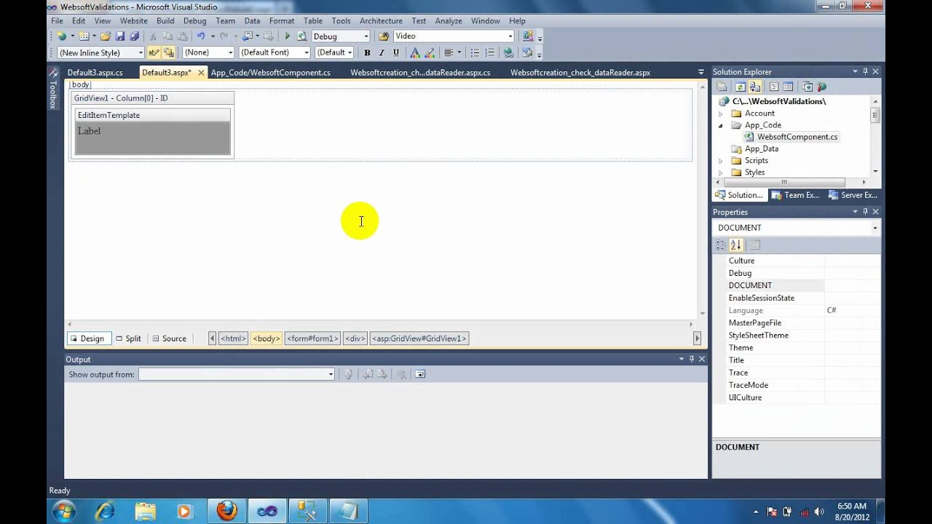Toggle Bold formatting
932x524 pixels.
[x=367, y=52]
